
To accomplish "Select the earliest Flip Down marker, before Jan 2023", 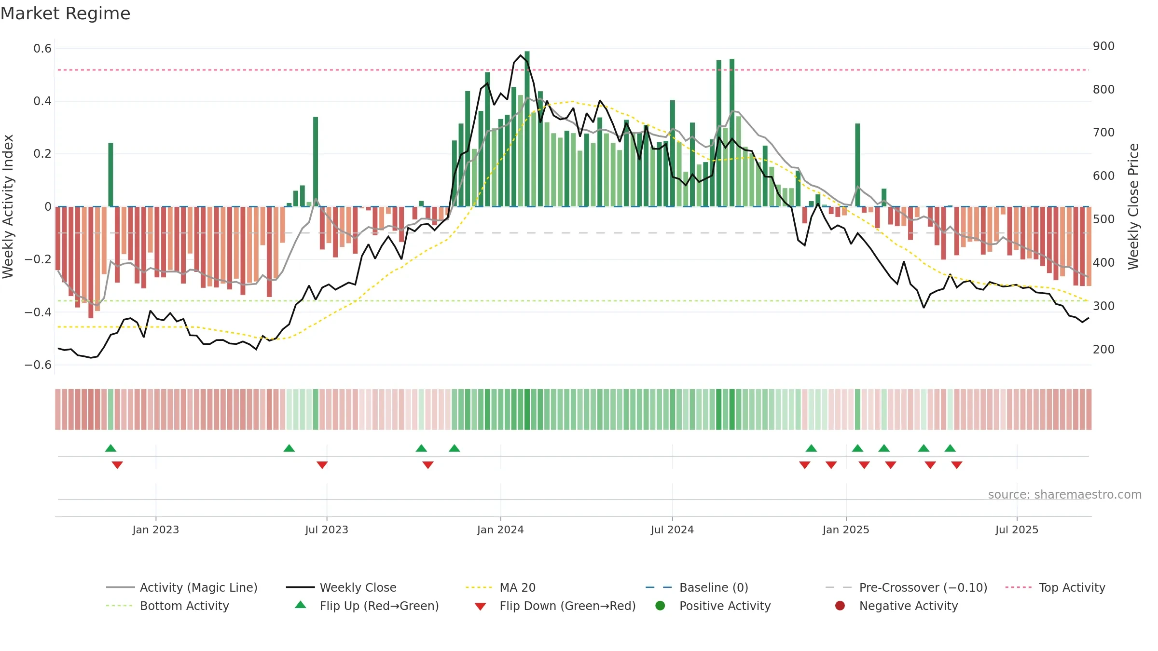I will click(x=117, y=465).
